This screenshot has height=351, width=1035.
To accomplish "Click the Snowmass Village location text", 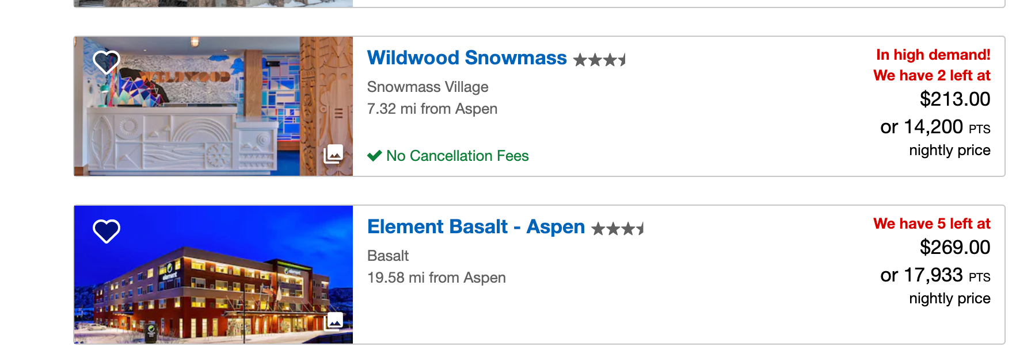I will (x=428, y=87).
